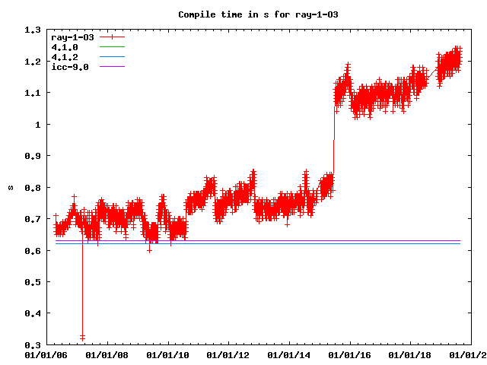The width and height of the screenshot is (487, 365).
Task: Click the chart title 'Compile time in s for ray-1-03'
Action: coord(243,14)
